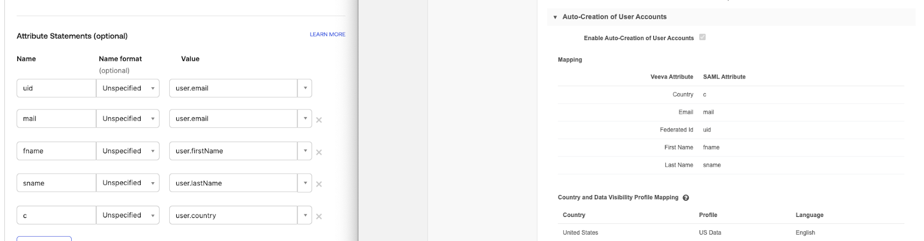
Task: Click the user.lastName value field
Action: pyautogui.click(x=233, y=183)
